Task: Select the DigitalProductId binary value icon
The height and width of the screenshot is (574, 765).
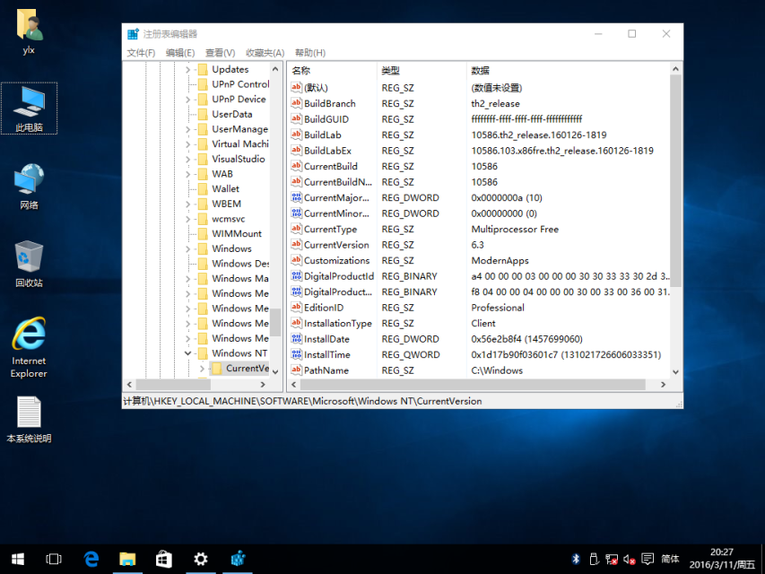Action: point(297,276)
